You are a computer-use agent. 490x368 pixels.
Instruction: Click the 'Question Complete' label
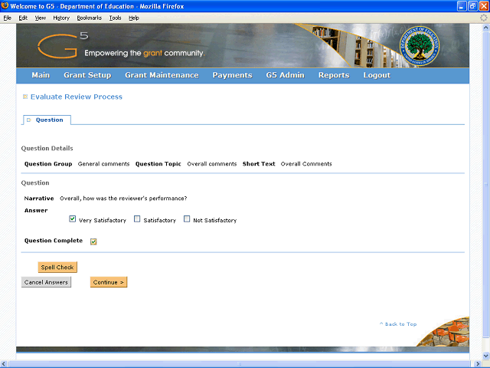coord(54,241)
